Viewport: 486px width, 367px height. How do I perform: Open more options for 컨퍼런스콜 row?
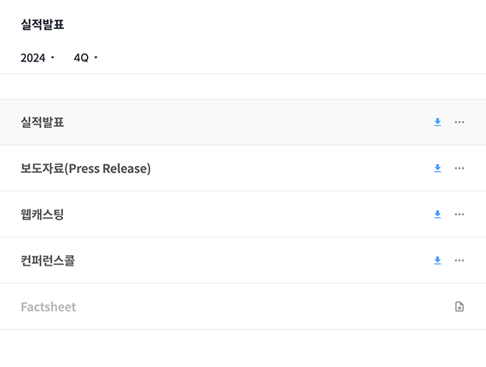point(460,261)
